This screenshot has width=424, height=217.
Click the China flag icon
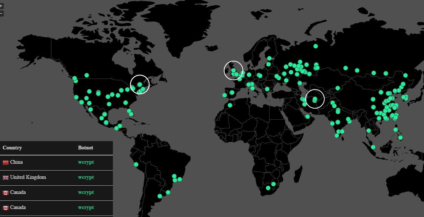click(x=6, y=162)
